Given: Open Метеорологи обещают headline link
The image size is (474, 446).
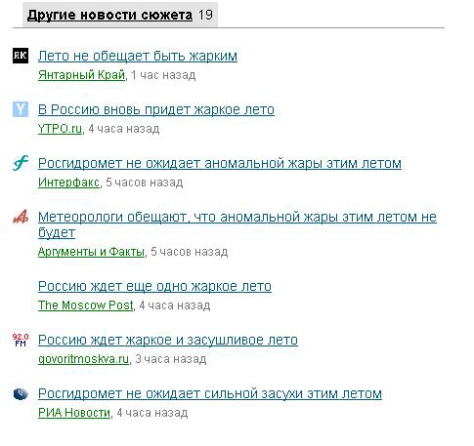Looking at the screenshot, I should pos(237,224).
